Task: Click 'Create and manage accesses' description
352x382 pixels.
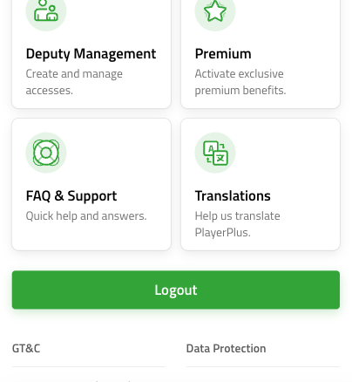Action: click(74, 82)
